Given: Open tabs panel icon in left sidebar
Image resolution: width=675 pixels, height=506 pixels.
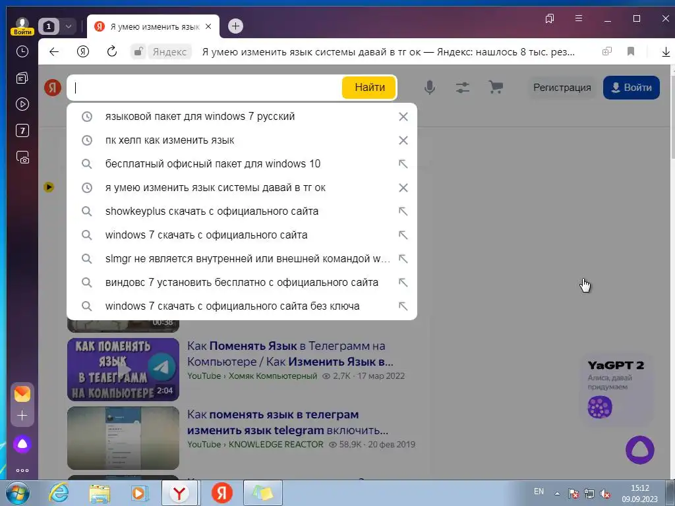Looking at the screenshot, I should [x=22, y=78].
